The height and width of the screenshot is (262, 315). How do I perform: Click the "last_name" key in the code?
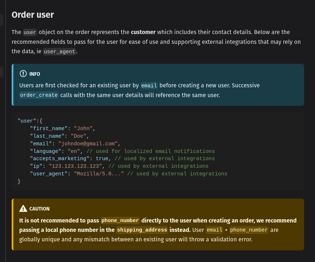47,136
